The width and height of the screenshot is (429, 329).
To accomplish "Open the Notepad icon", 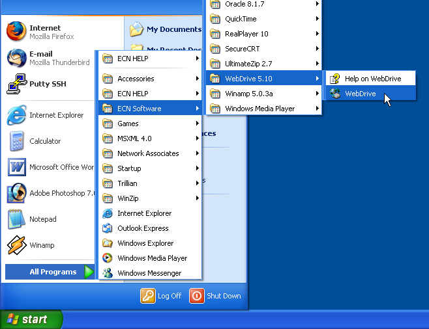I will 16,219.
